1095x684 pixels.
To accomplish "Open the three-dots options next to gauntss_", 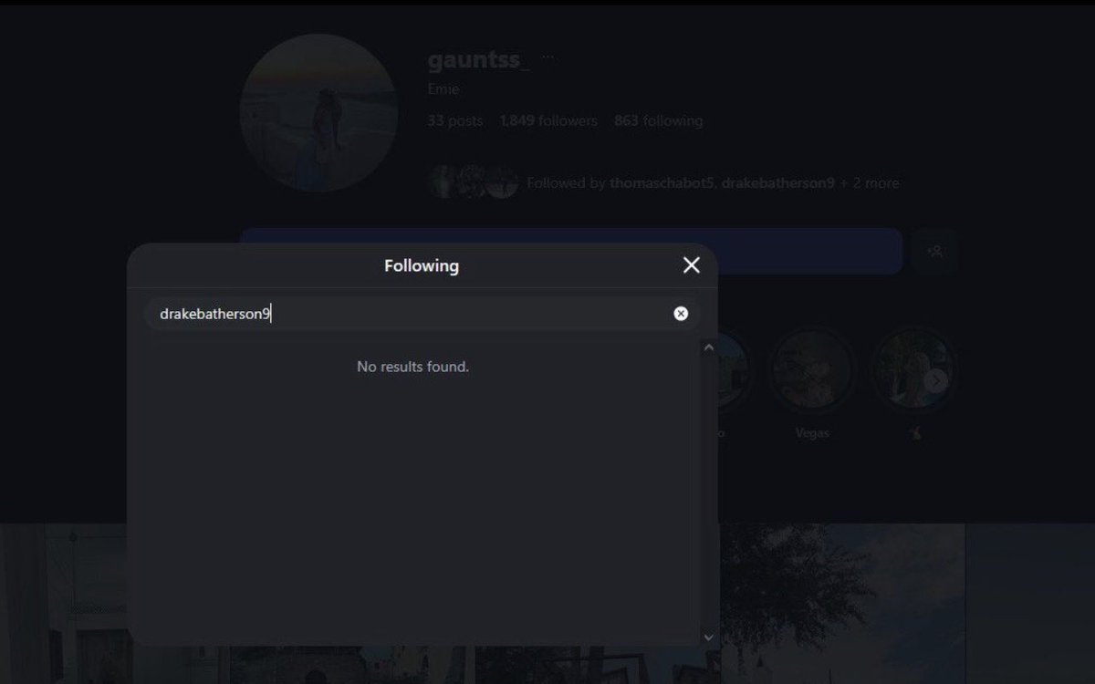I will coord(547,57).
